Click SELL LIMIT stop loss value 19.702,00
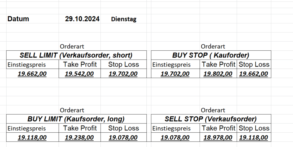The image size is (293, 147). (123, 74)
